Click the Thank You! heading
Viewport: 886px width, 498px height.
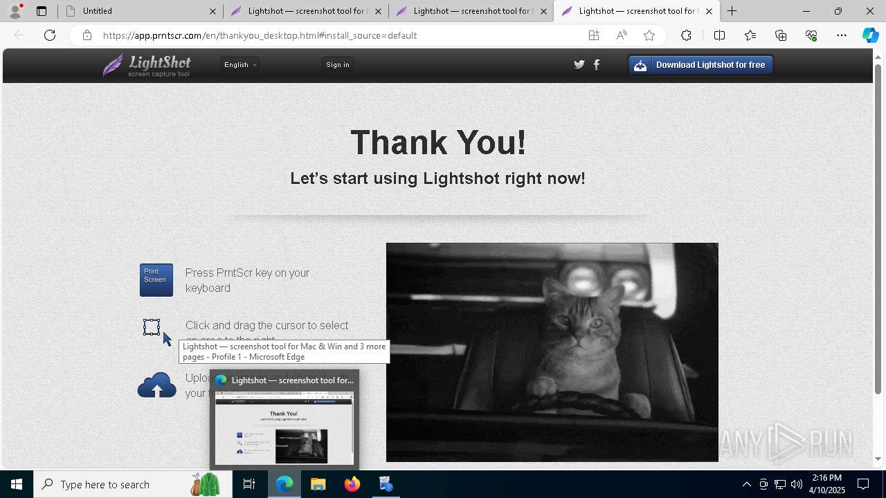[x=438, y=142]
